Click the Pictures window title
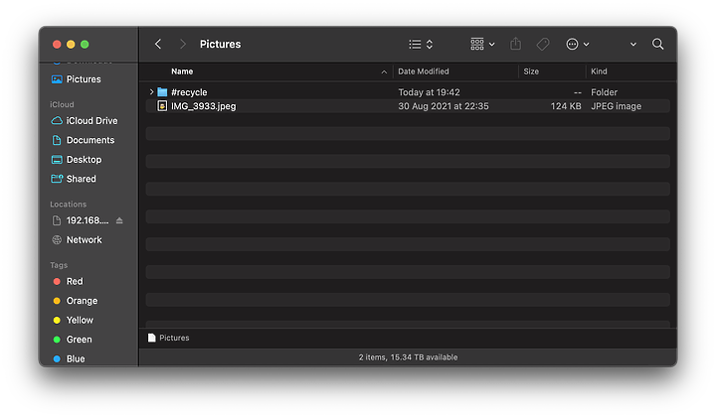716x418 pixels. point(220,45)
